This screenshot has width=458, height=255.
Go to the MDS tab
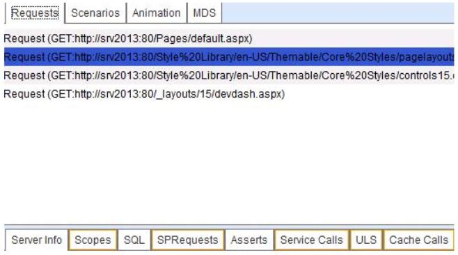click(x=205, y=13)
